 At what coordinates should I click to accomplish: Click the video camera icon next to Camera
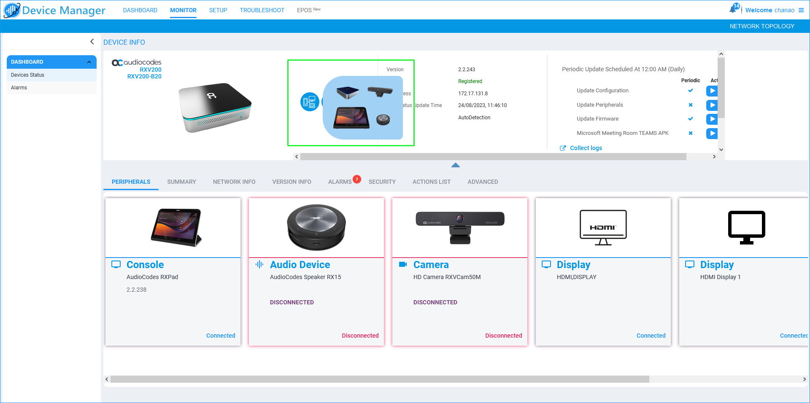[x=403, y=264]
